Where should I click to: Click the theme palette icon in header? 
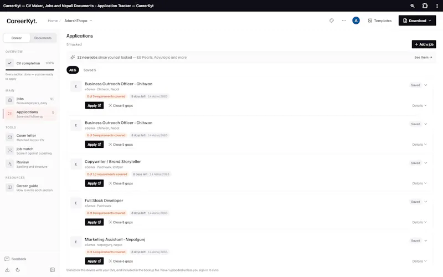coord(331,20)
